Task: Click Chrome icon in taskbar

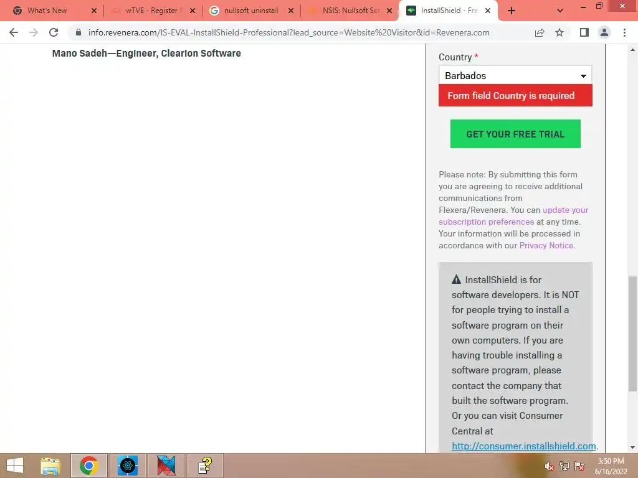Action: tap(88, 466)
